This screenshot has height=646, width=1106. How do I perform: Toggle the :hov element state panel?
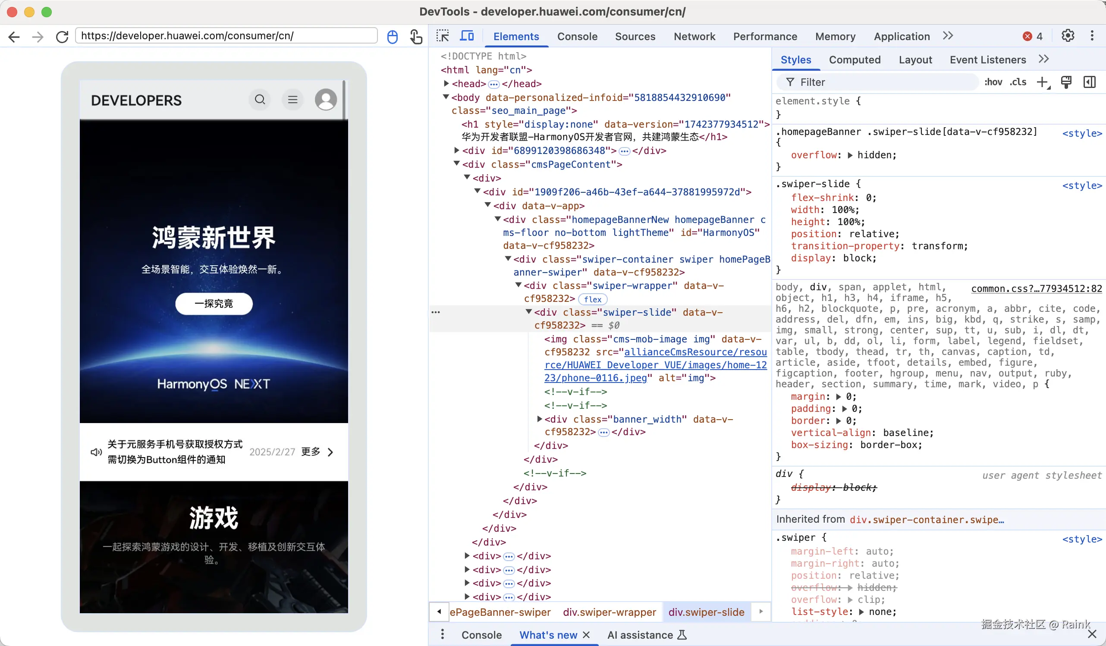click(x=993, y=82)
